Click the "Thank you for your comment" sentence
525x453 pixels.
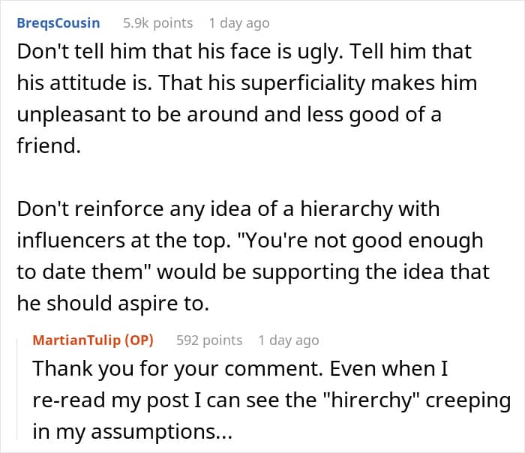tap(178, 369)
